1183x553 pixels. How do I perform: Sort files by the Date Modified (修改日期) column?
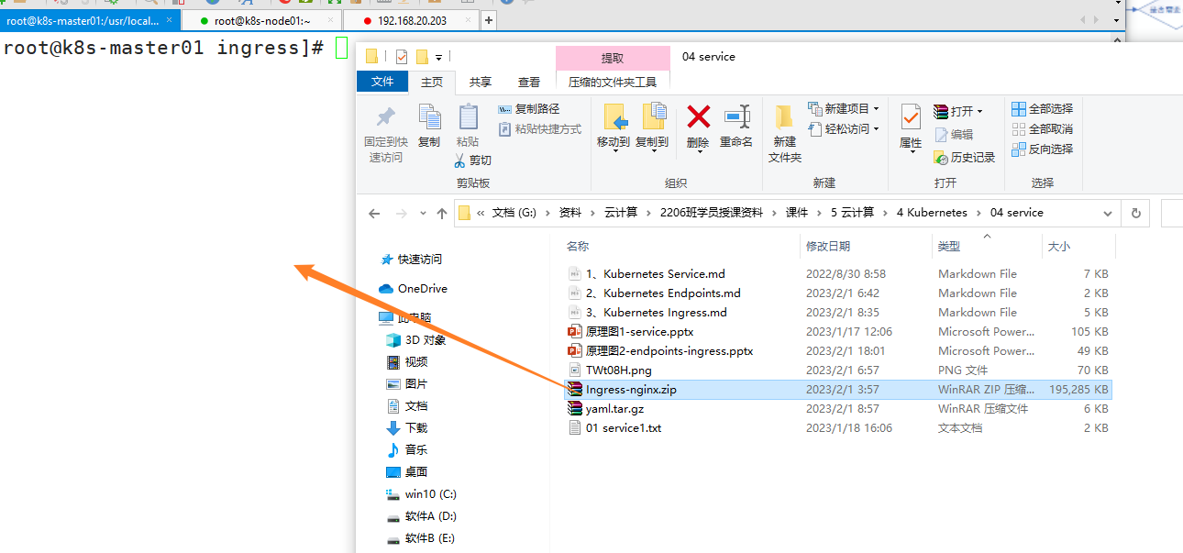click(x=828, y=247)
